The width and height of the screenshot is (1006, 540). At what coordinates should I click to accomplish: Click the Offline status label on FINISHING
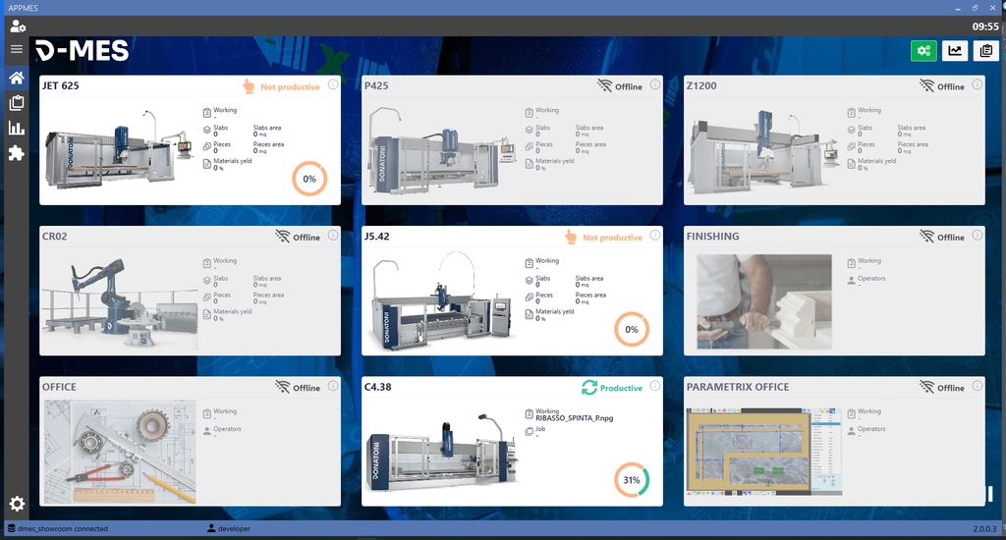(951, 238)
